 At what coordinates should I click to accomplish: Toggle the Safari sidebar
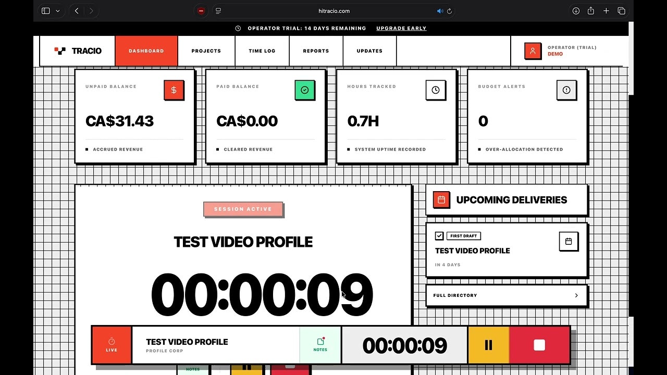point(46,11)
